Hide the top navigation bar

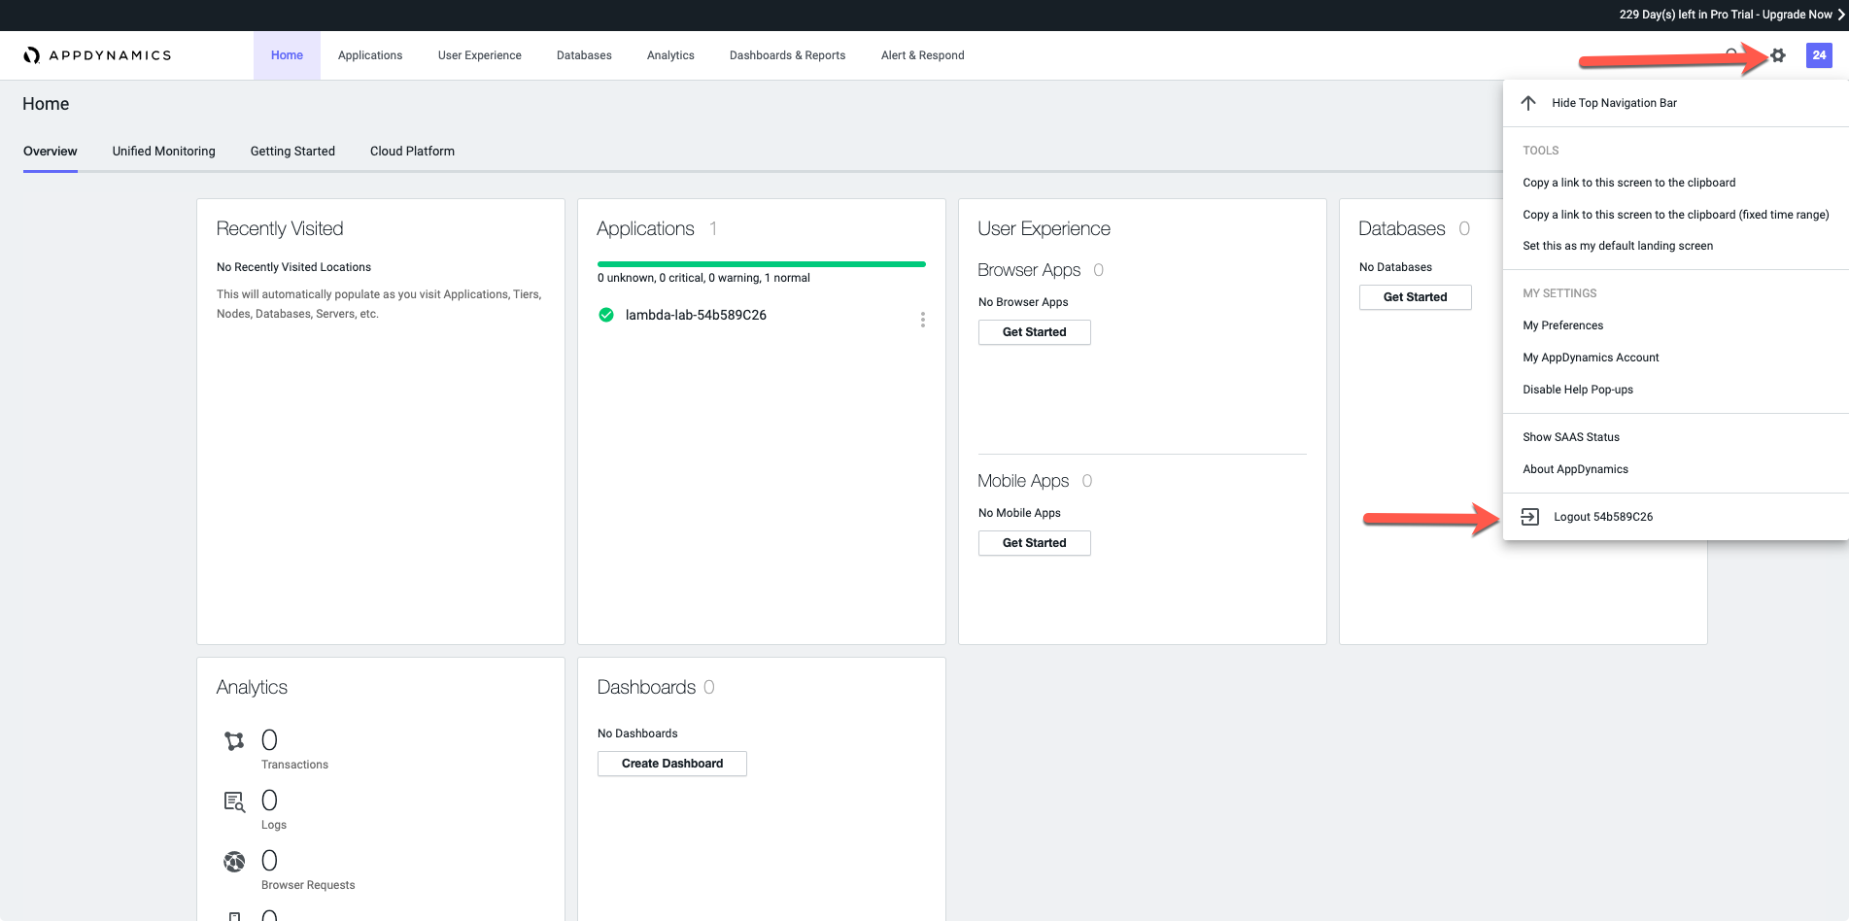point(1613,103)
